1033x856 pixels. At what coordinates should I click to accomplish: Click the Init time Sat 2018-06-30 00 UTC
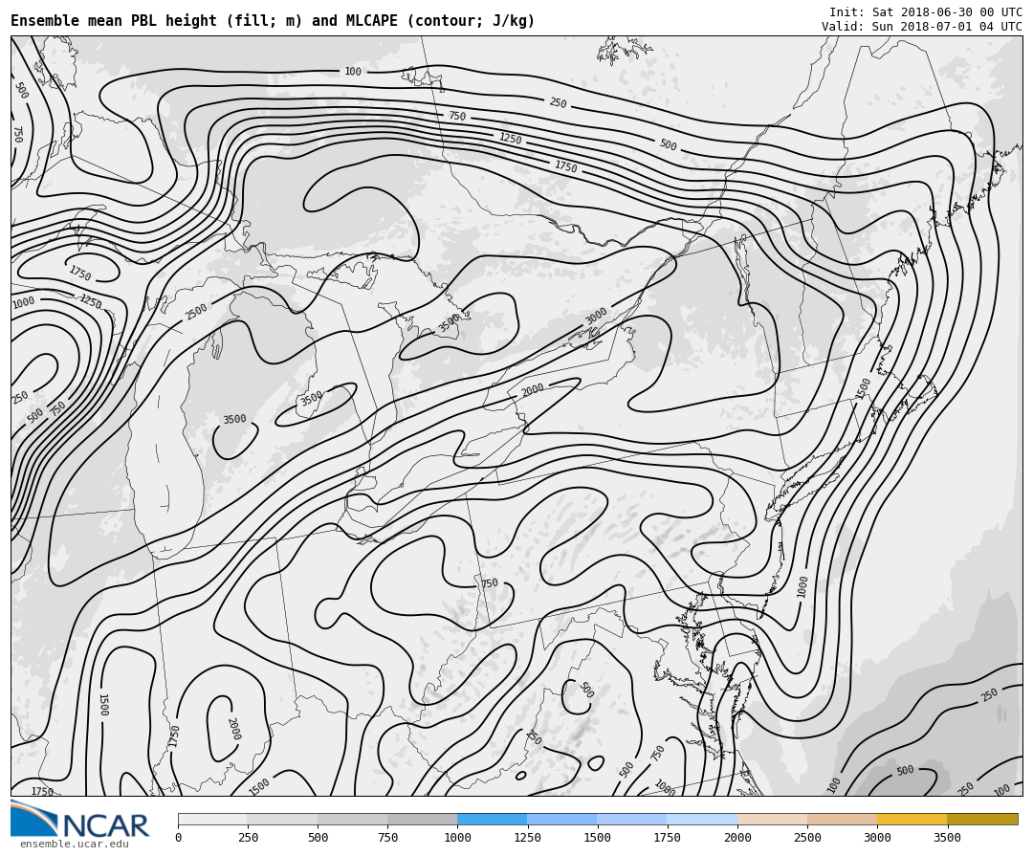926,11
